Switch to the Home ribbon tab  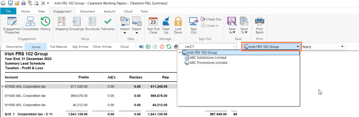tap(26, 12)
